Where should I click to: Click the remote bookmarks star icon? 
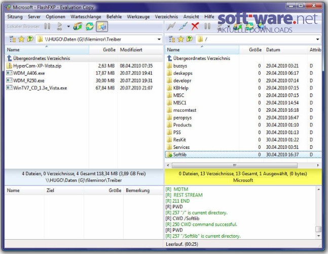point(181,39)
